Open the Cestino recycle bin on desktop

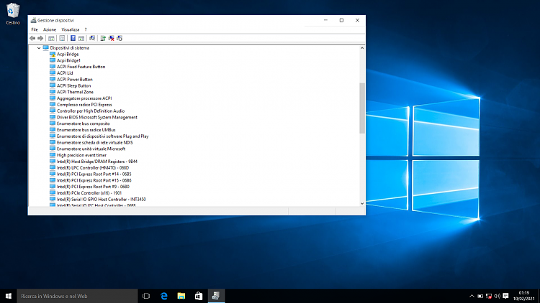(x=13, y=14)
